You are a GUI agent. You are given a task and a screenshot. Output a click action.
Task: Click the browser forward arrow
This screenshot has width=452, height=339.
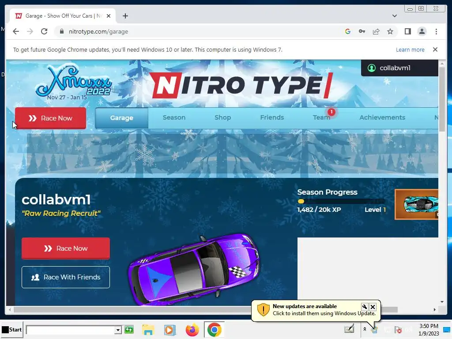(30, 31)
